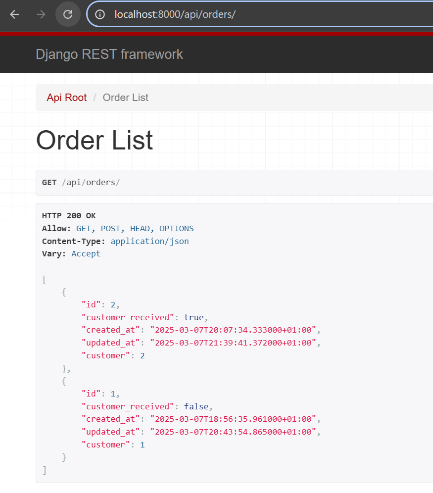Reload the orders API page
This screenshot has height=493, width=433.
coord(68,14)
